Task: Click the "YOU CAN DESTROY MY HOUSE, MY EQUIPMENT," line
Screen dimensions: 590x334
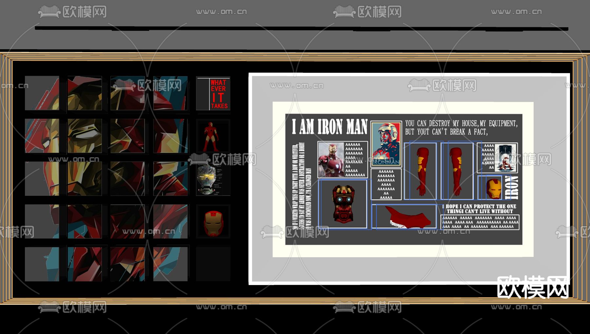Action: [x=461, y=123]
